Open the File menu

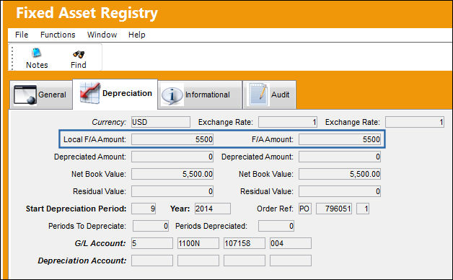[x=22, y=35]
